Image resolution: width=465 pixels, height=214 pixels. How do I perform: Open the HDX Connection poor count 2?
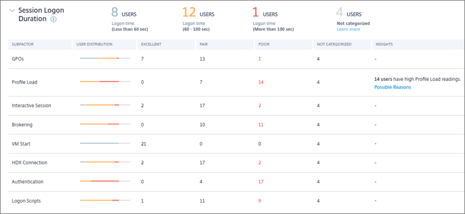tap(259, 163)
